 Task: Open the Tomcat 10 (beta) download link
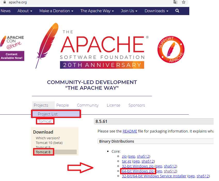(49, 143)
